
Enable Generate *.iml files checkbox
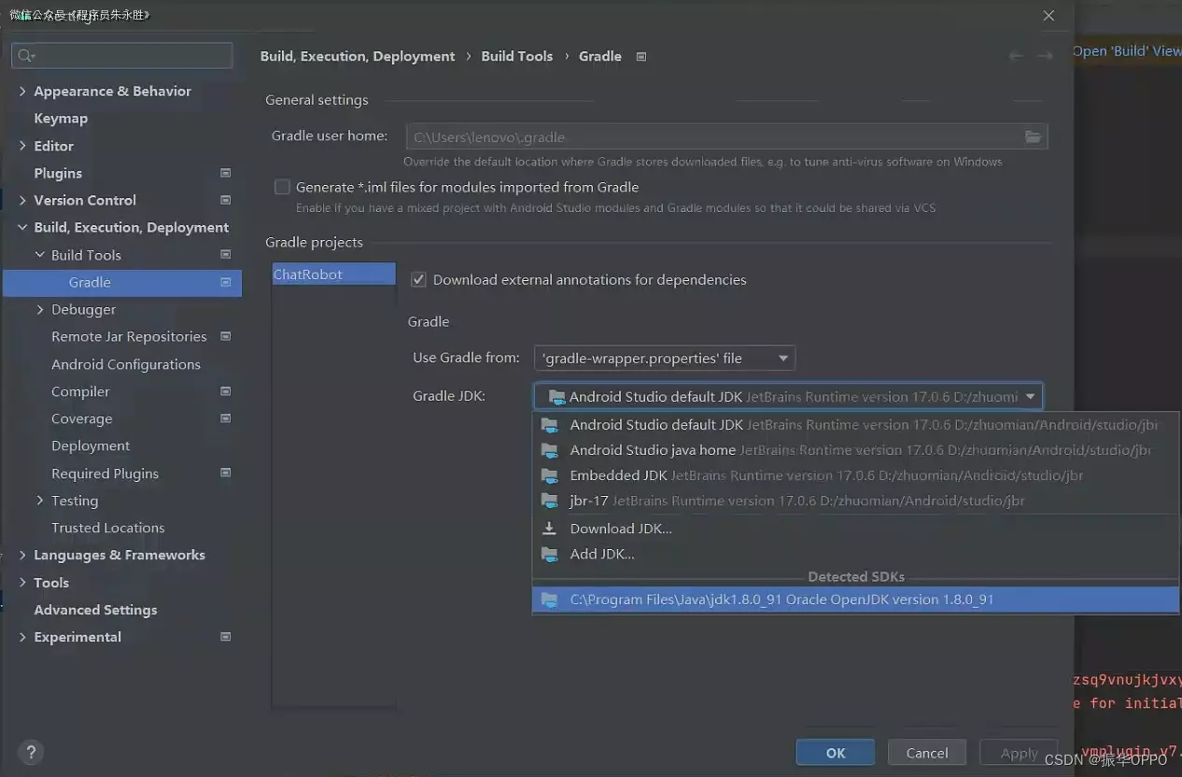click(282, 187)
